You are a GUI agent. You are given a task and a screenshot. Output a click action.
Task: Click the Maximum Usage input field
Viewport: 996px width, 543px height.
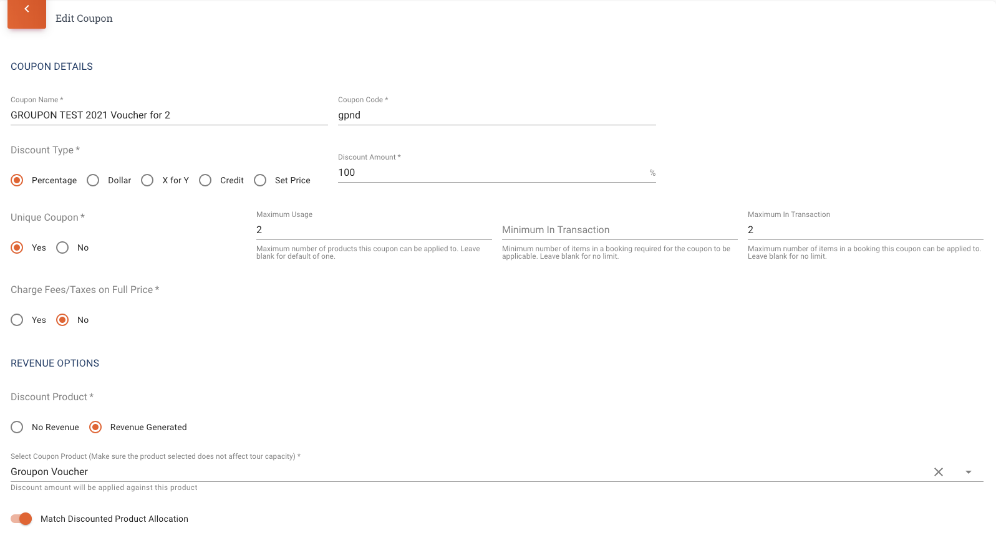374,230
